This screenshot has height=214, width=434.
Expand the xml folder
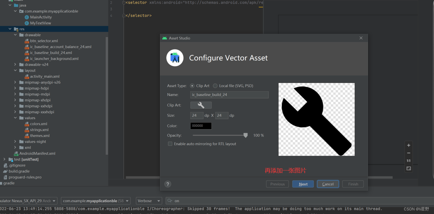(x=15, y=148)
